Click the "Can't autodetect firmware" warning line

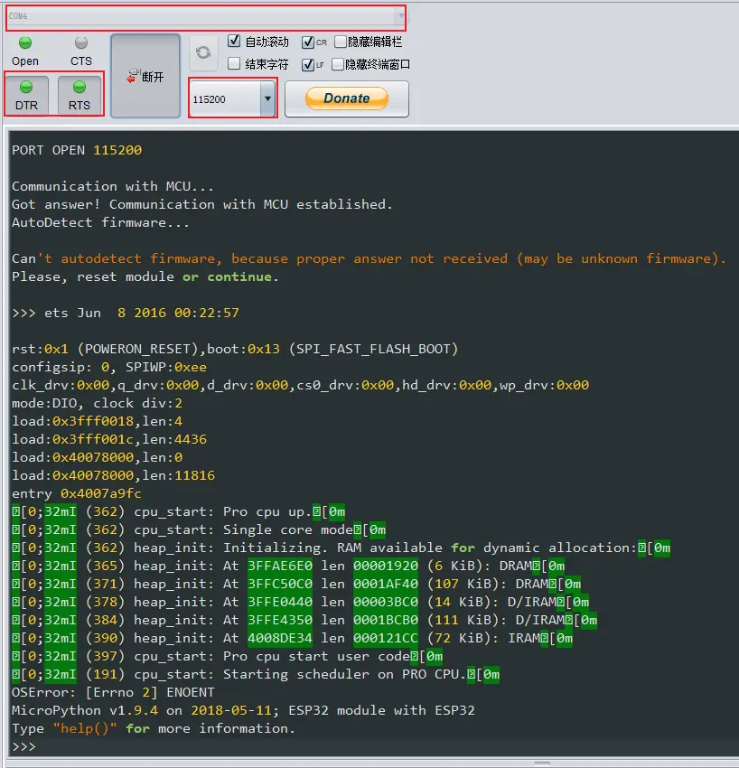click(369, 258)
